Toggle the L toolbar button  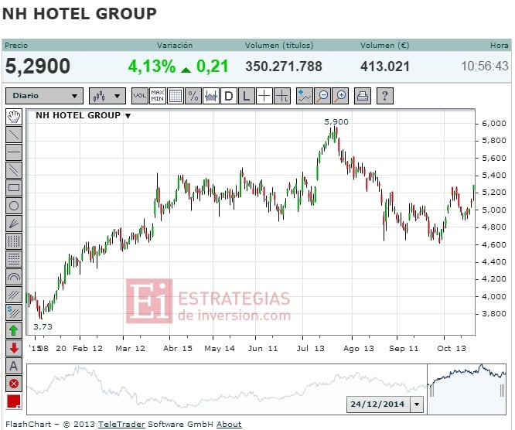[247, 96]
